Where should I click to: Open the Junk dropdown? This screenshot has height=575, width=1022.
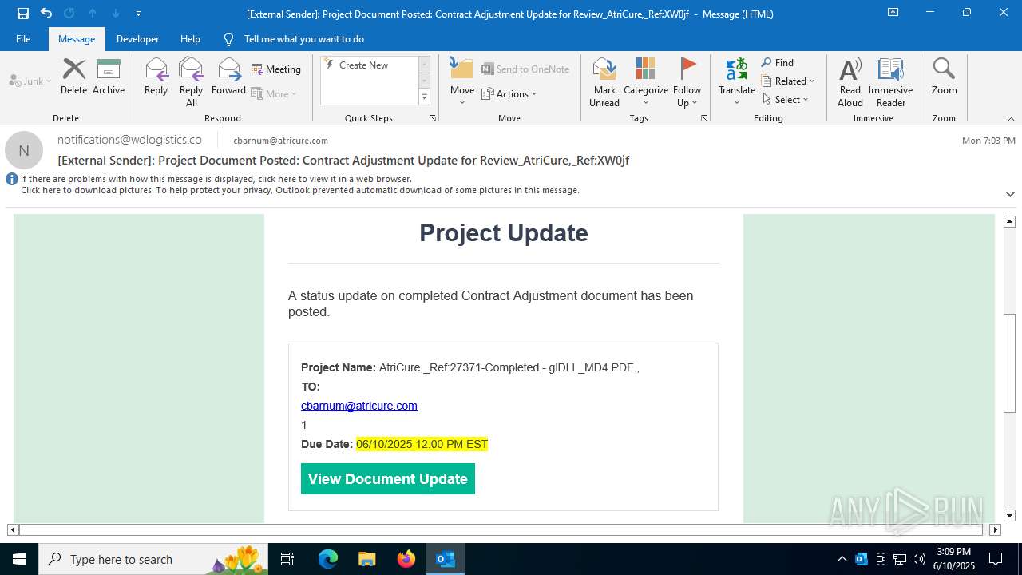[x=30, y=81]
